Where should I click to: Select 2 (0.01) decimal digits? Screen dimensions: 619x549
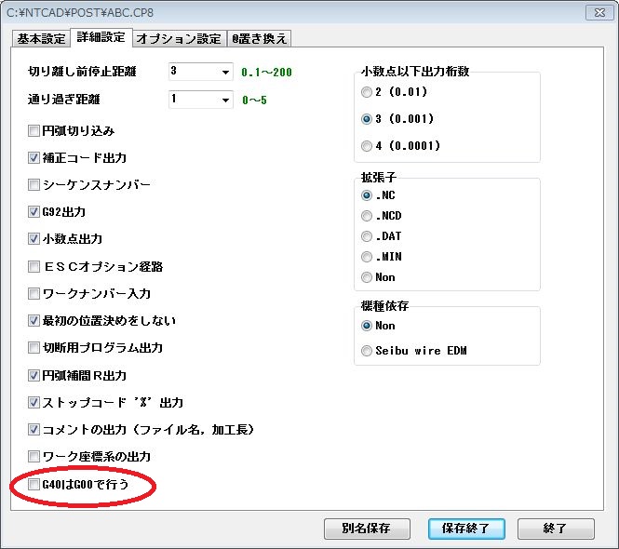point(367,92)
